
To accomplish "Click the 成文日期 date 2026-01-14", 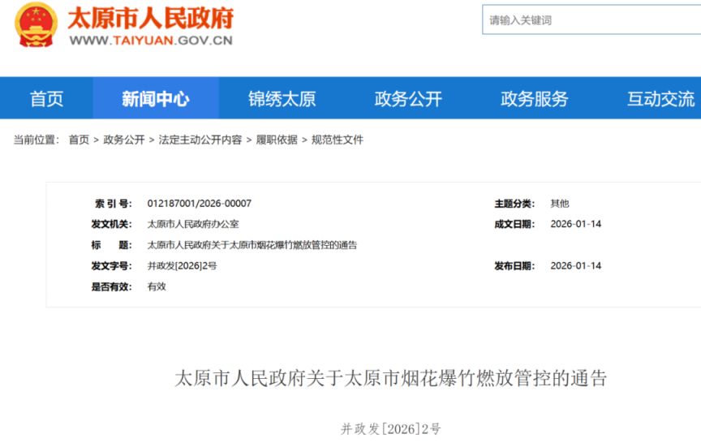I will pyautogui.click(x=576, y=224).
